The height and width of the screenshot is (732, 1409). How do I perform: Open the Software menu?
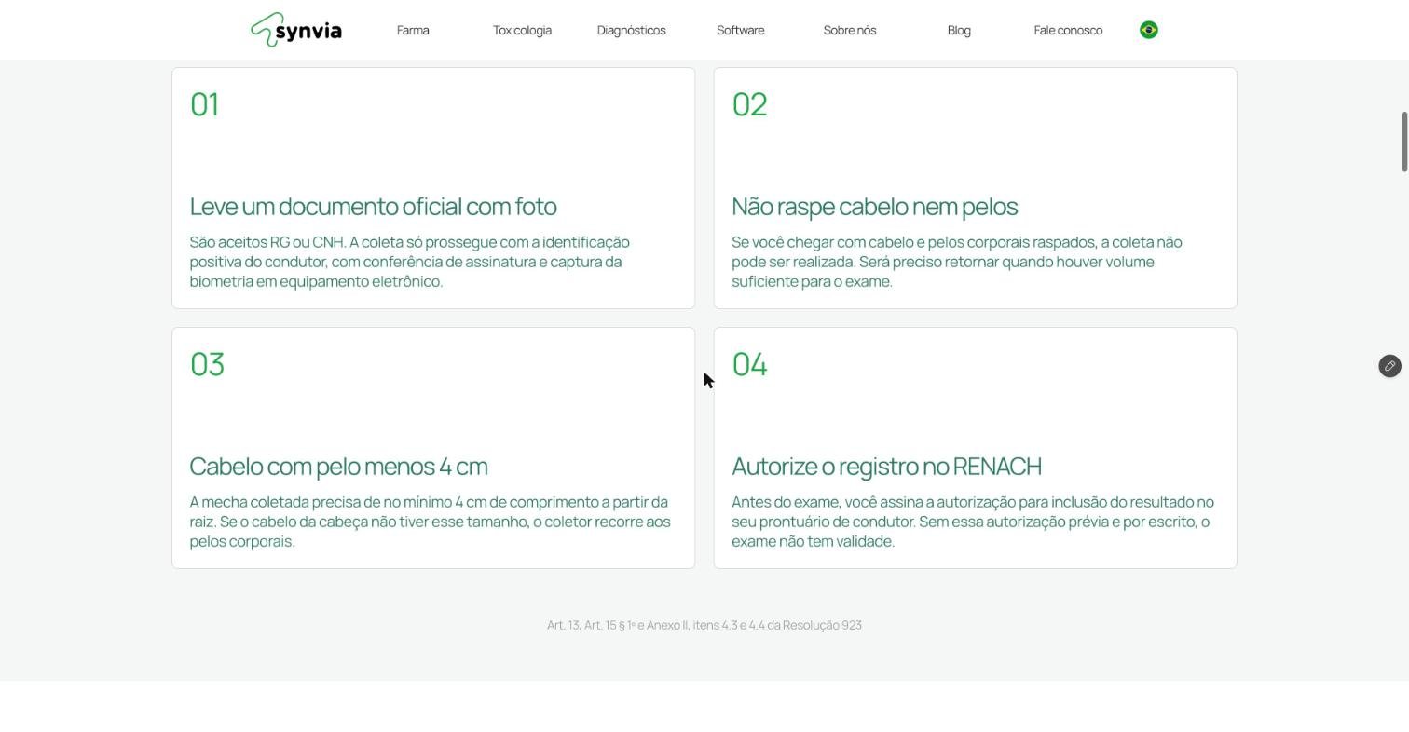point(740,30)
